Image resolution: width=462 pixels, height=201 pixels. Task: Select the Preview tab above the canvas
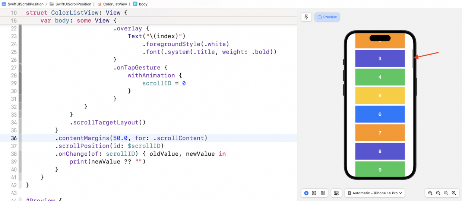pos(327,17)
